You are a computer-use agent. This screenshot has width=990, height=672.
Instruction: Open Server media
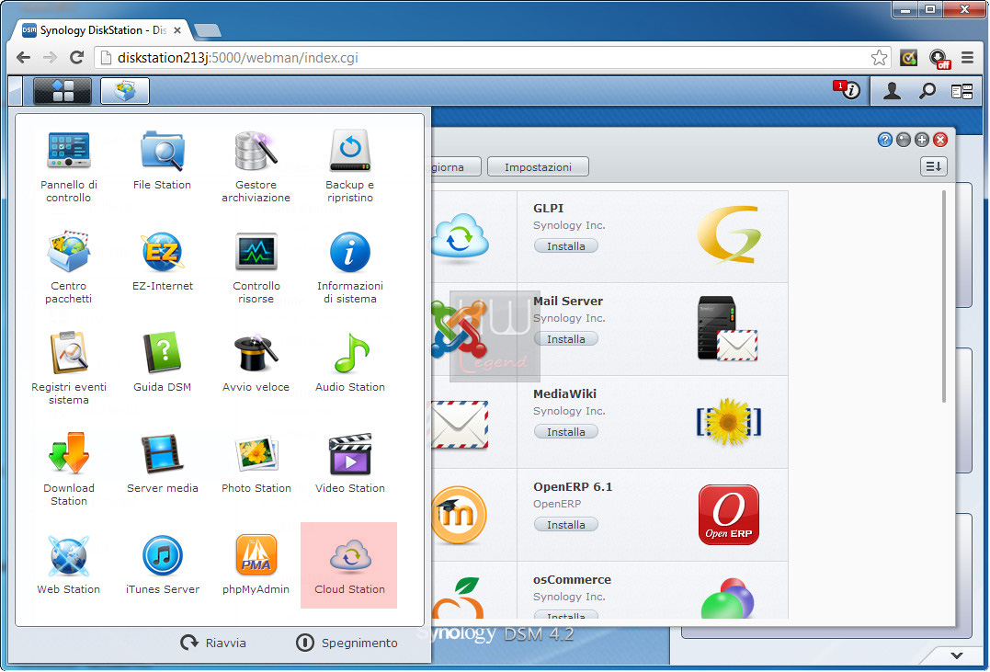(163, 463)
